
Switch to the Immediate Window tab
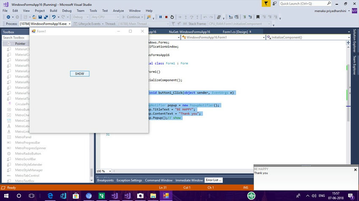[189, 180]
